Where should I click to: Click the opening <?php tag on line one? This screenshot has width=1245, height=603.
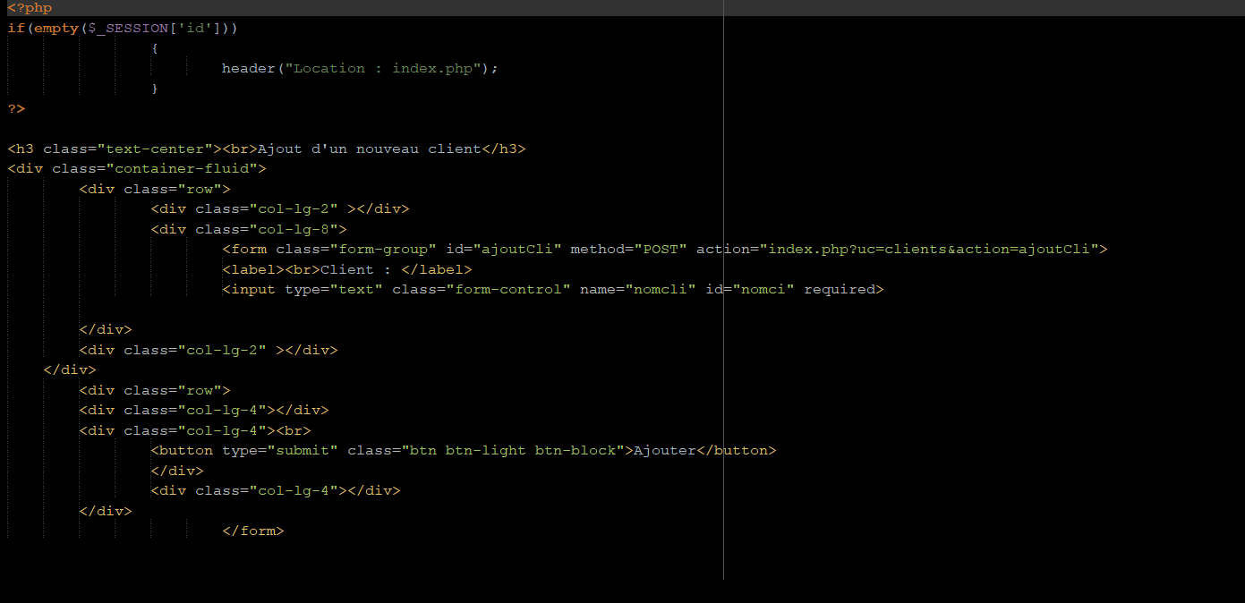coord(30,8)
